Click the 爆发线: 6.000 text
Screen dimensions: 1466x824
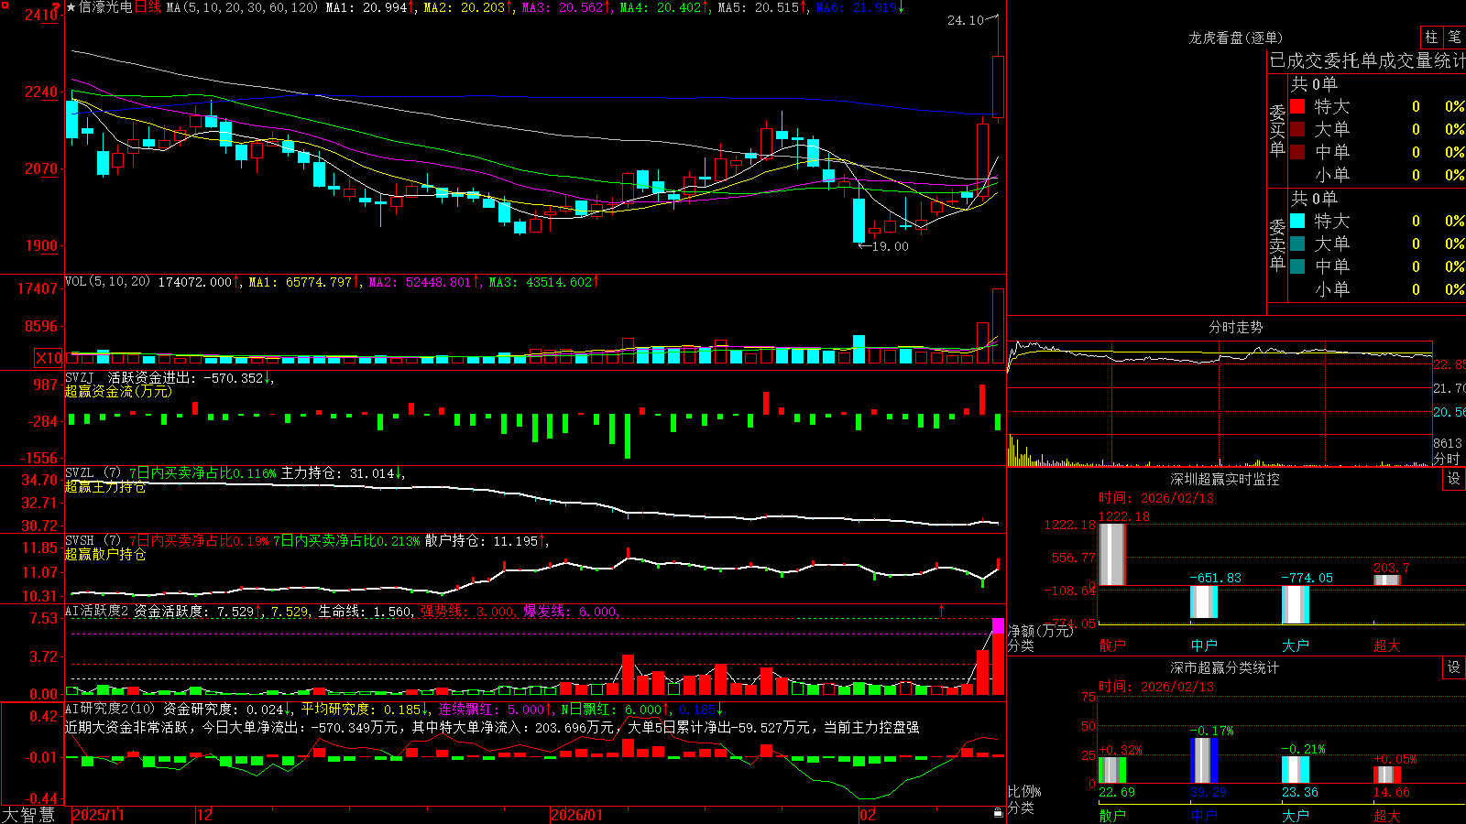tap(570, 611)
